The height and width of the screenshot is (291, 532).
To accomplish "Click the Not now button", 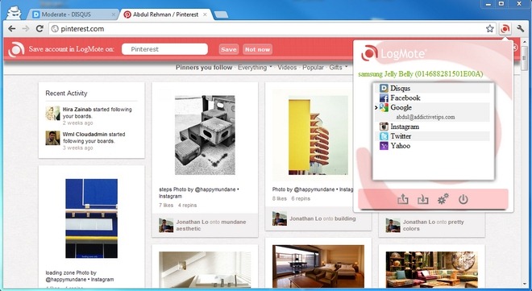I will 257,49.
